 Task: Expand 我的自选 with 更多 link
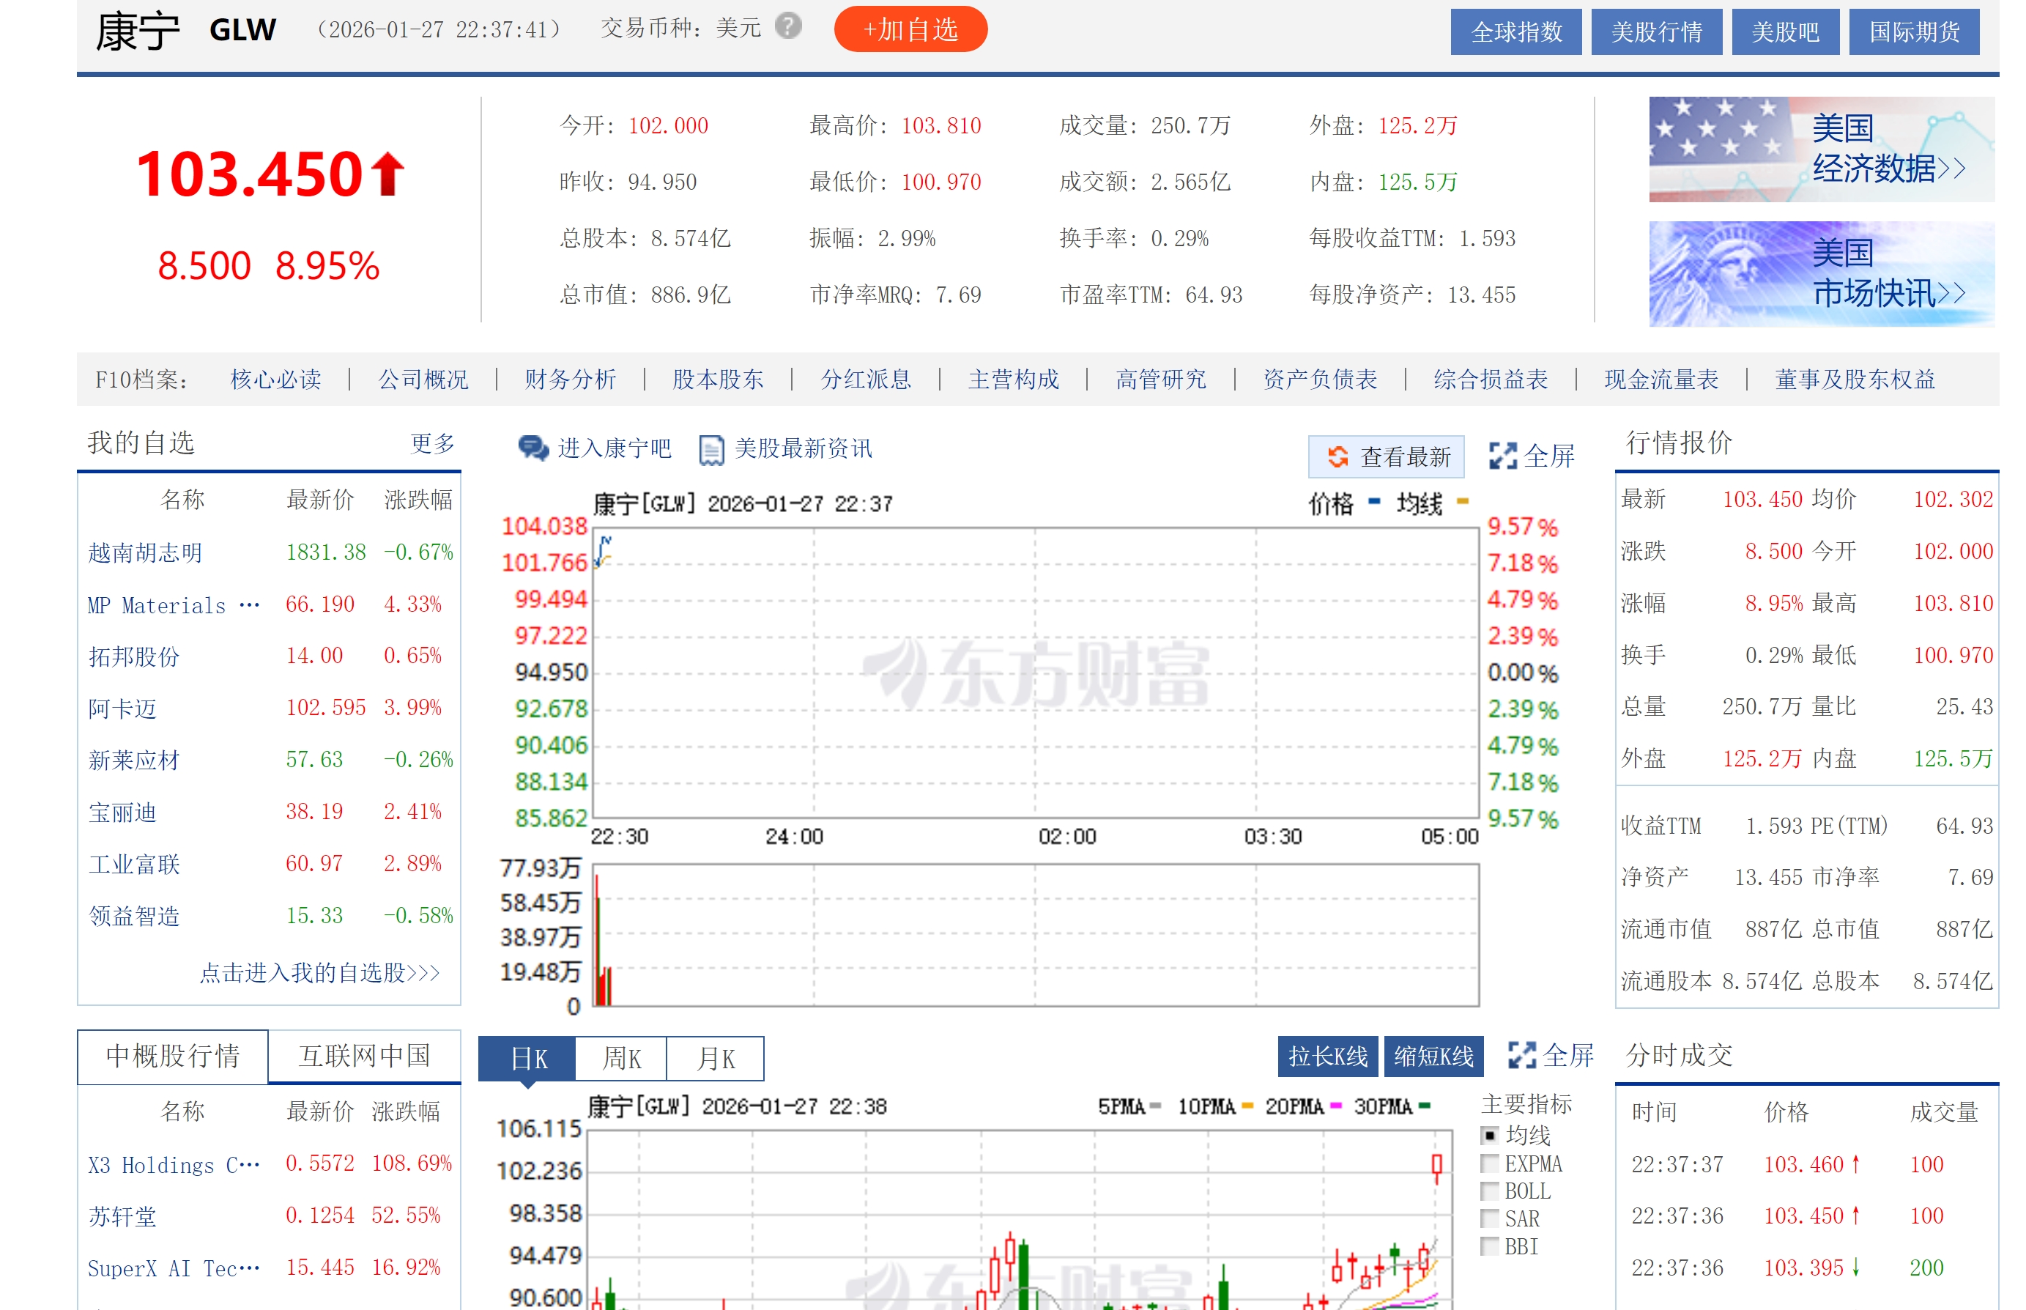click(x=432, y=443)
